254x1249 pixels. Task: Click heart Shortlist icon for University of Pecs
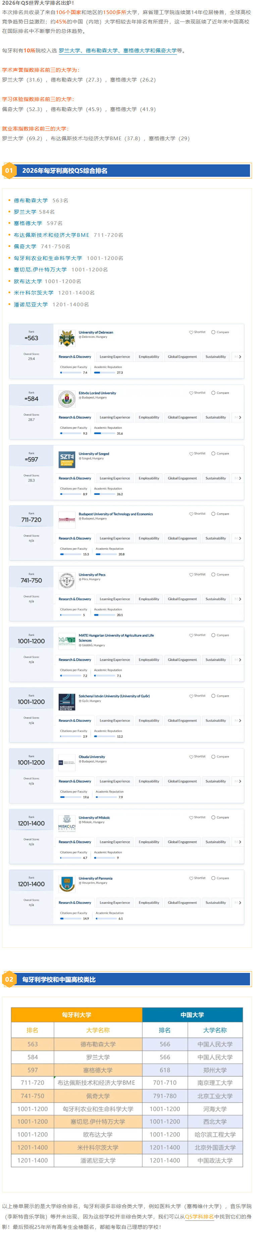coord(192,575)
